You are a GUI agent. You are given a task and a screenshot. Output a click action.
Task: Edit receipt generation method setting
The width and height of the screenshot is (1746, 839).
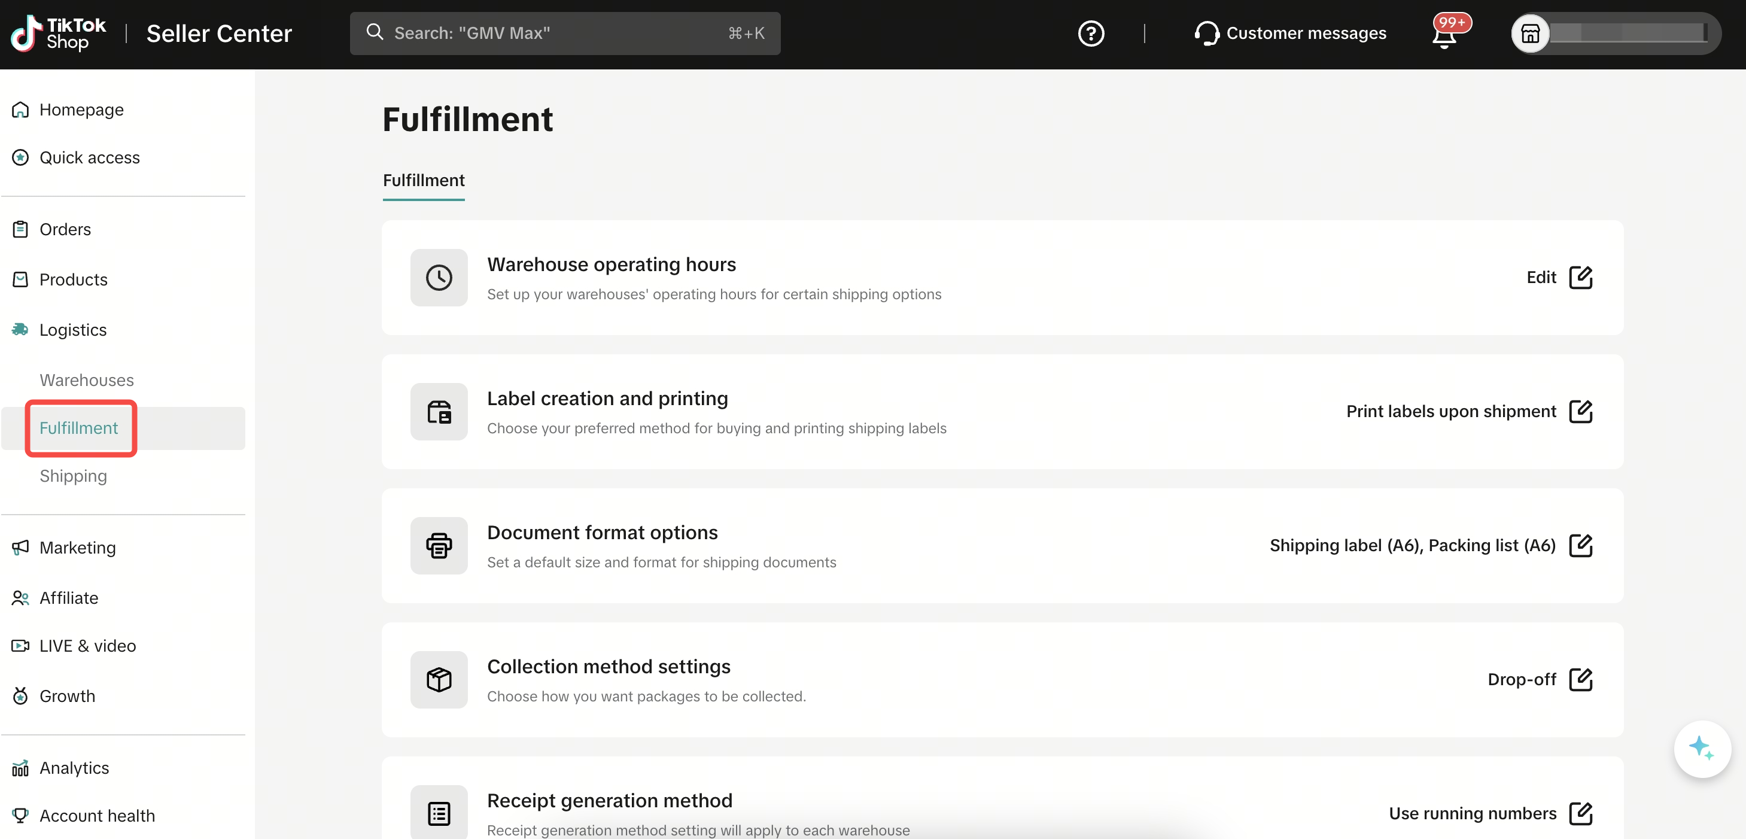[x=1581, y=813]
